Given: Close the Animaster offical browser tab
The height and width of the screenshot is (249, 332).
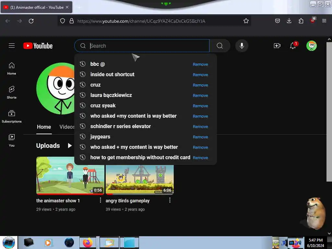Looking at the screenshot, I should click(x=67, y=7).
